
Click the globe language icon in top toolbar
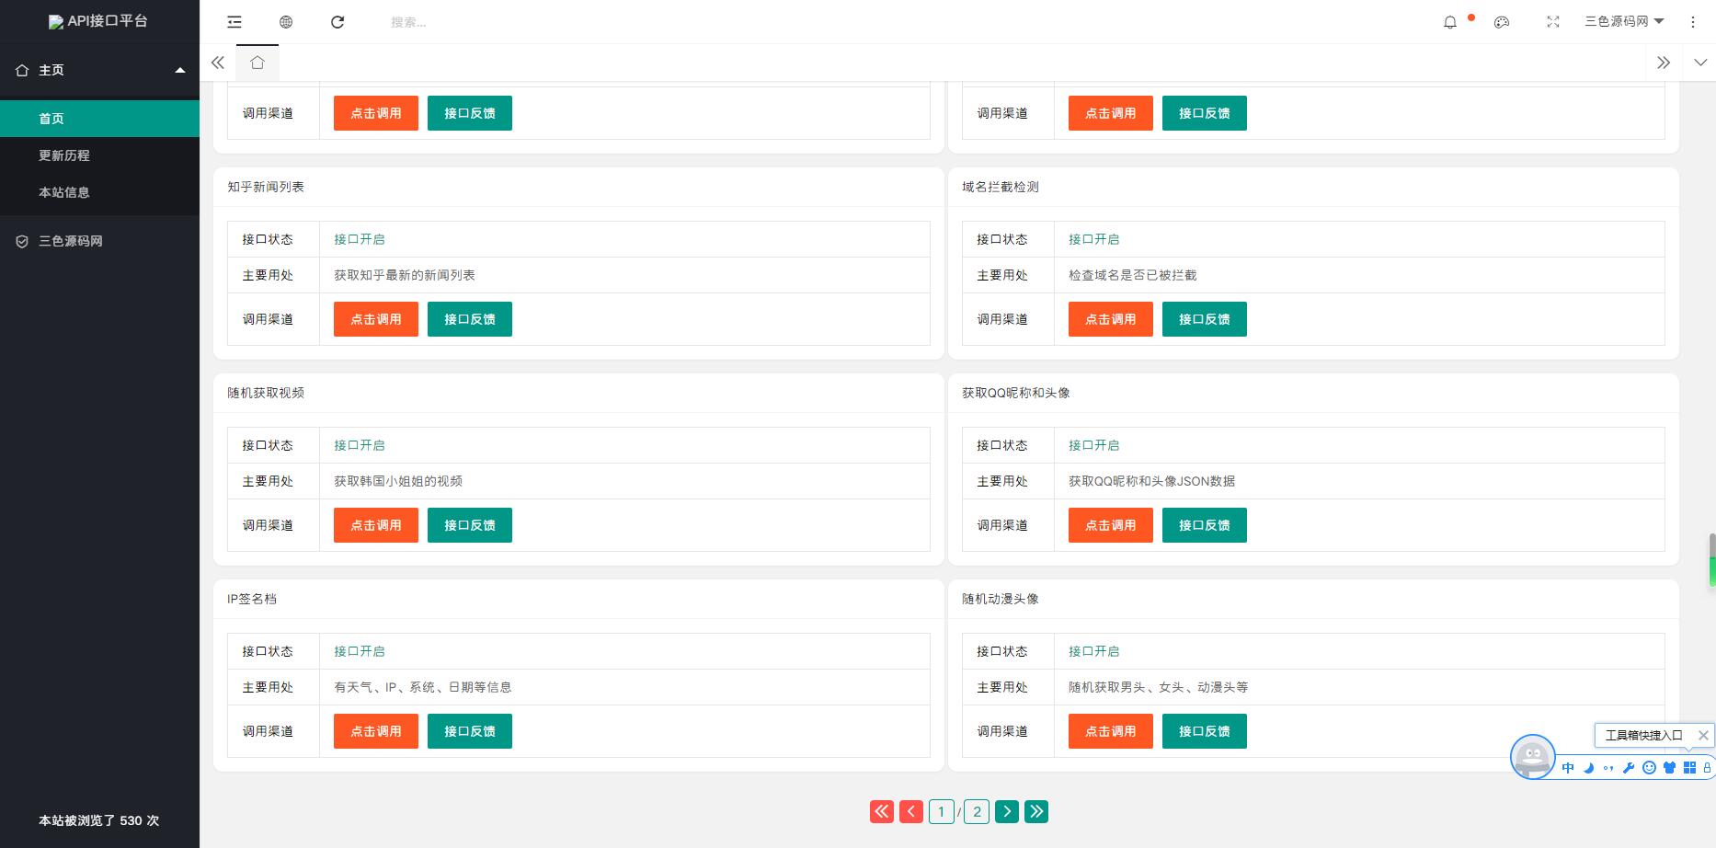[286, 21]
